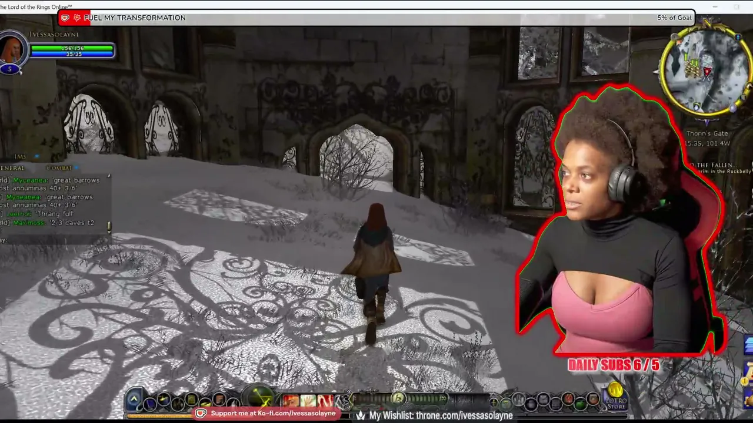Click the streamer webcam overlay
Screen dimensions: 753x423
(x=621, y=220)
